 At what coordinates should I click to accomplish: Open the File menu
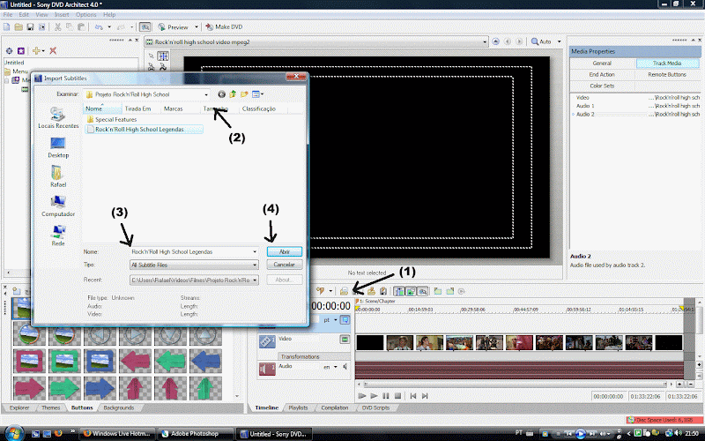8,14
